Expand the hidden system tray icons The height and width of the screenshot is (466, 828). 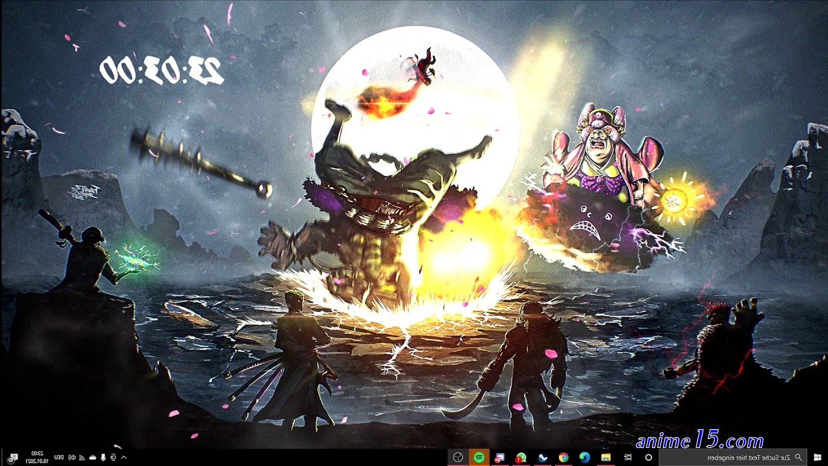(x=124, y=458)
